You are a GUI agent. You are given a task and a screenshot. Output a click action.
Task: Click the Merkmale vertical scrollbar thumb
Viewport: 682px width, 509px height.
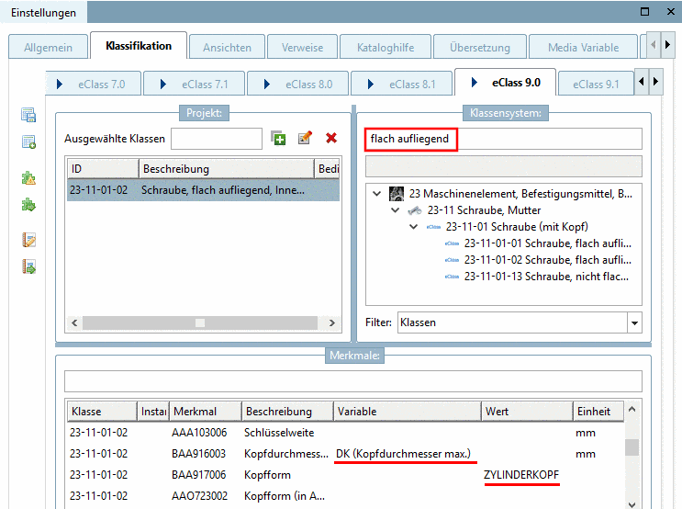(x=632, y=447)
